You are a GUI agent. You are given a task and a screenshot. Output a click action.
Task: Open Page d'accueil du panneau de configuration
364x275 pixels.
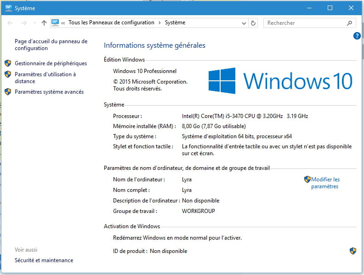pos(51,45)
